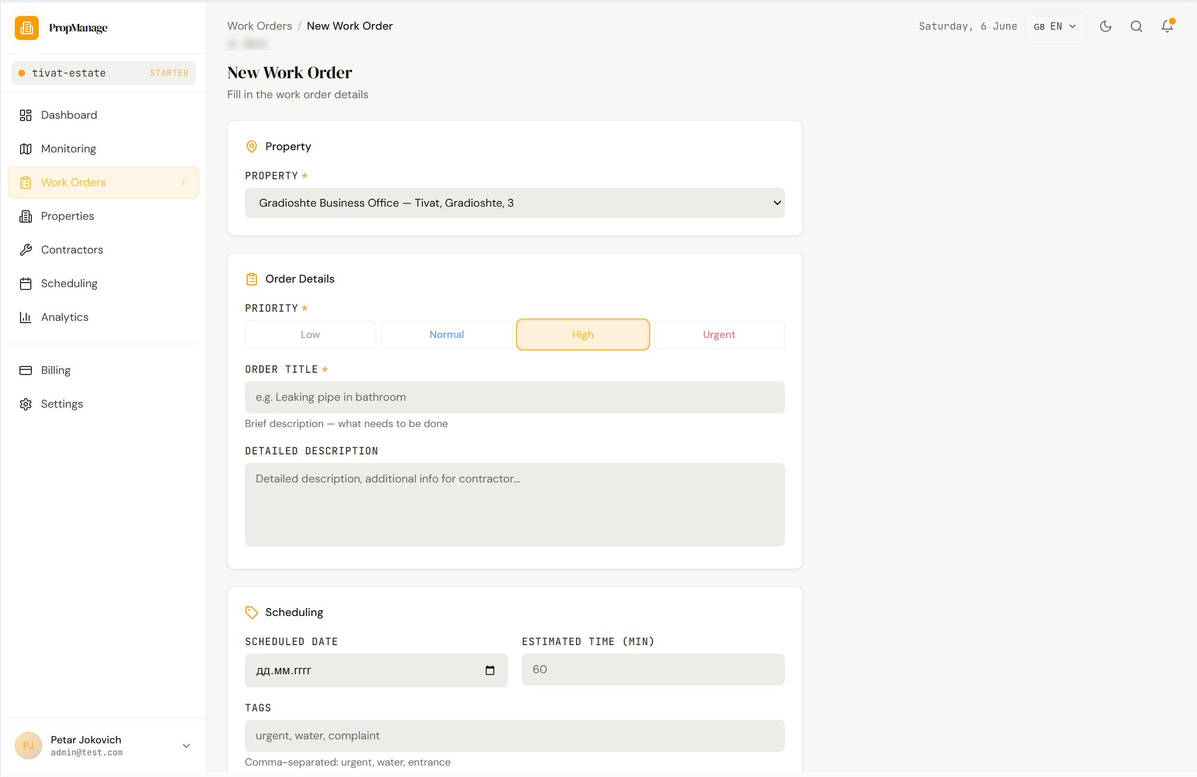This screenshot has height=777, width=1197.
Task: Click the Scheduling section tag icon
Action: pyautogui.click(x=252, y=613)
